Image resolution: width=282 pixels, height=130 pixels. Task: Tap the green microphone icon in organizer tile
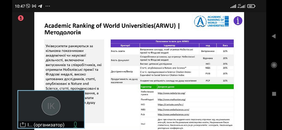pyautogui.click(x=75, y=125)
